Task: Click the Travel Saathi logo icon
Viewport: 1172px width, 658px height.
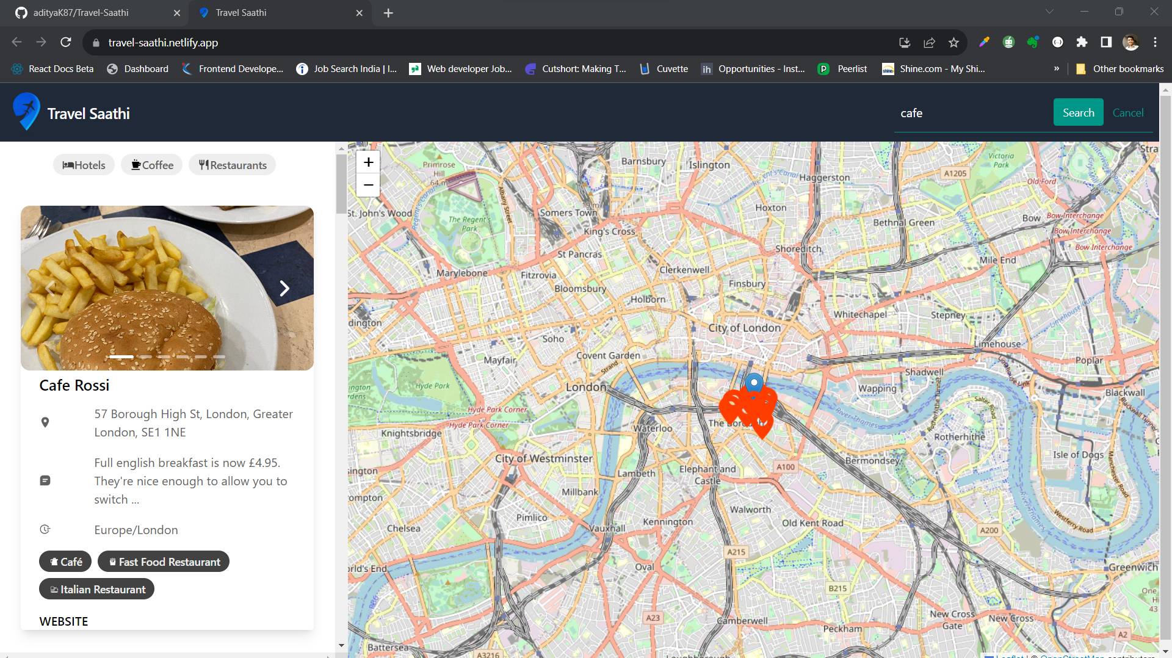Action: click(x=26, y=112)
